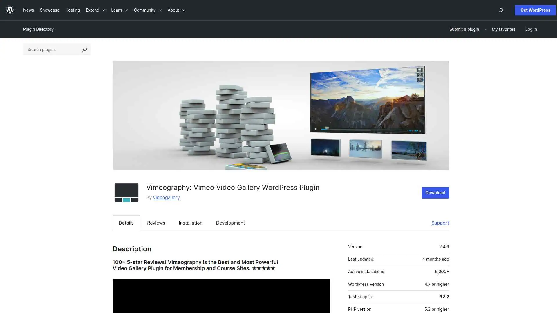This screenshot has width=557, height=313.
Task: Click the WordPress logo in the header
Action: pyautogui.click(x=10, y=10)
